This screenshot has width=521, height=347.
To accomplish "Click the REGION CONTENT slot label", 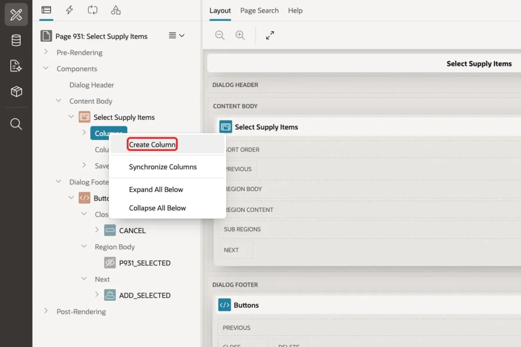I will [249, 210].
